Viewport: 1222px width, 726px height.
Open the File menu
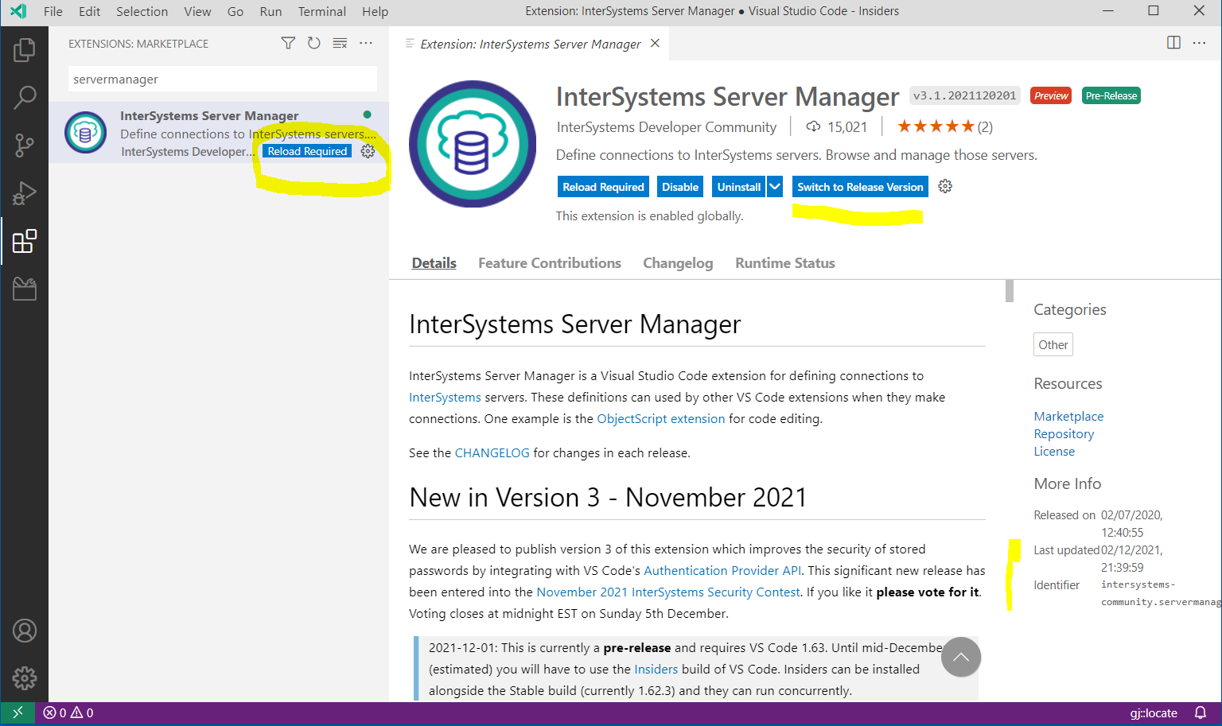pos(53,11)
